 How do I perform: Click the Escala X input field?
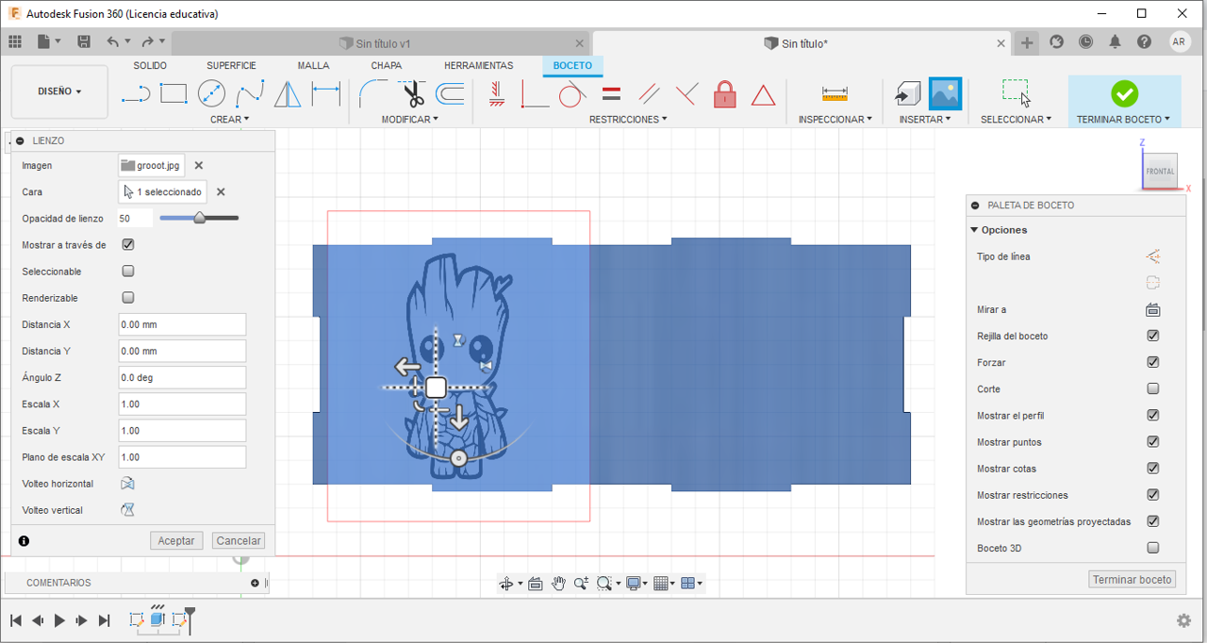point(182,404)
